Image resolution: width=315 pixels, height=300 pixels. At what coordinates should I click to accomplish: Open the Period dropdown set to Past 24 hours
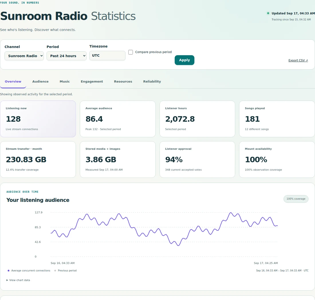pyautogui.click(x=66, y=56)
